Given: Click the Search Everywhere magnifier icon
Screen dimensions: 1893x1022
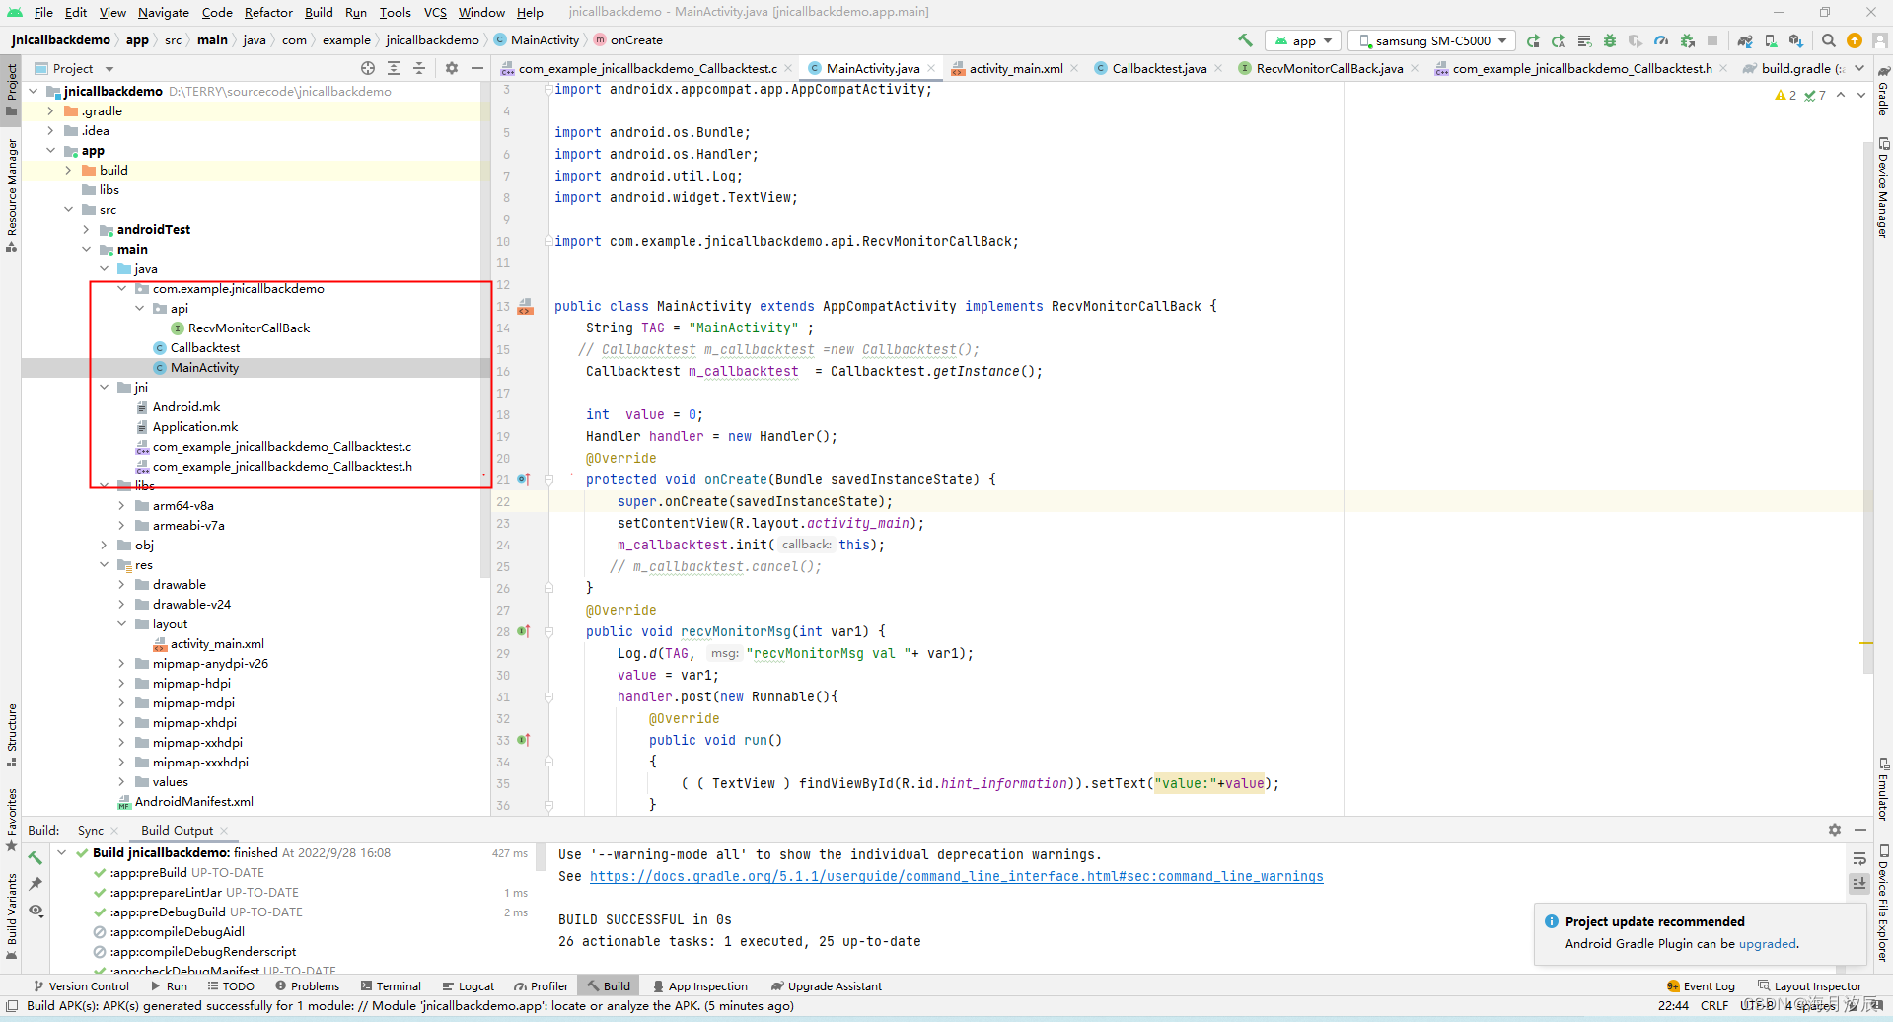Looking at the screenshot, I should coord(1828,40).
